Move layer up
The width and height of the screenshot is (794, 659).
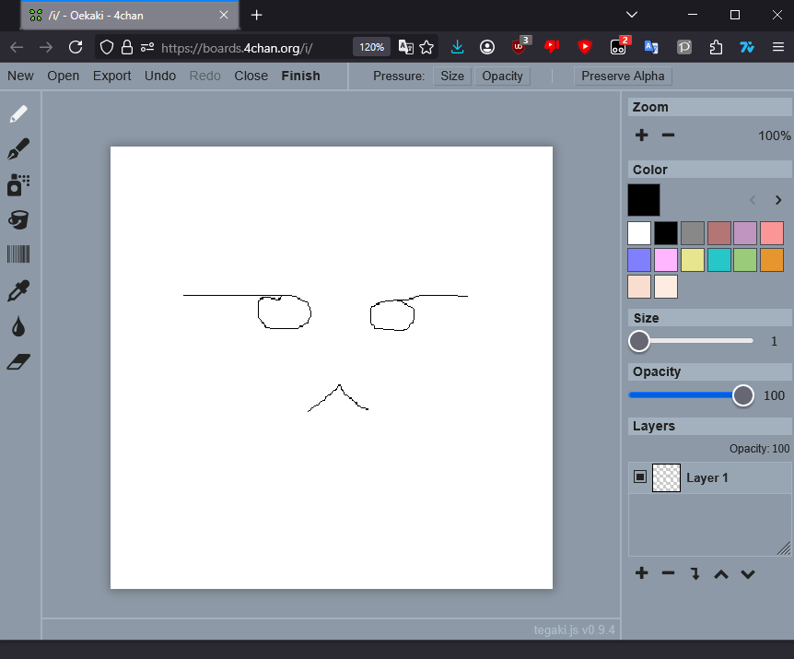click(x=721, y=574)
